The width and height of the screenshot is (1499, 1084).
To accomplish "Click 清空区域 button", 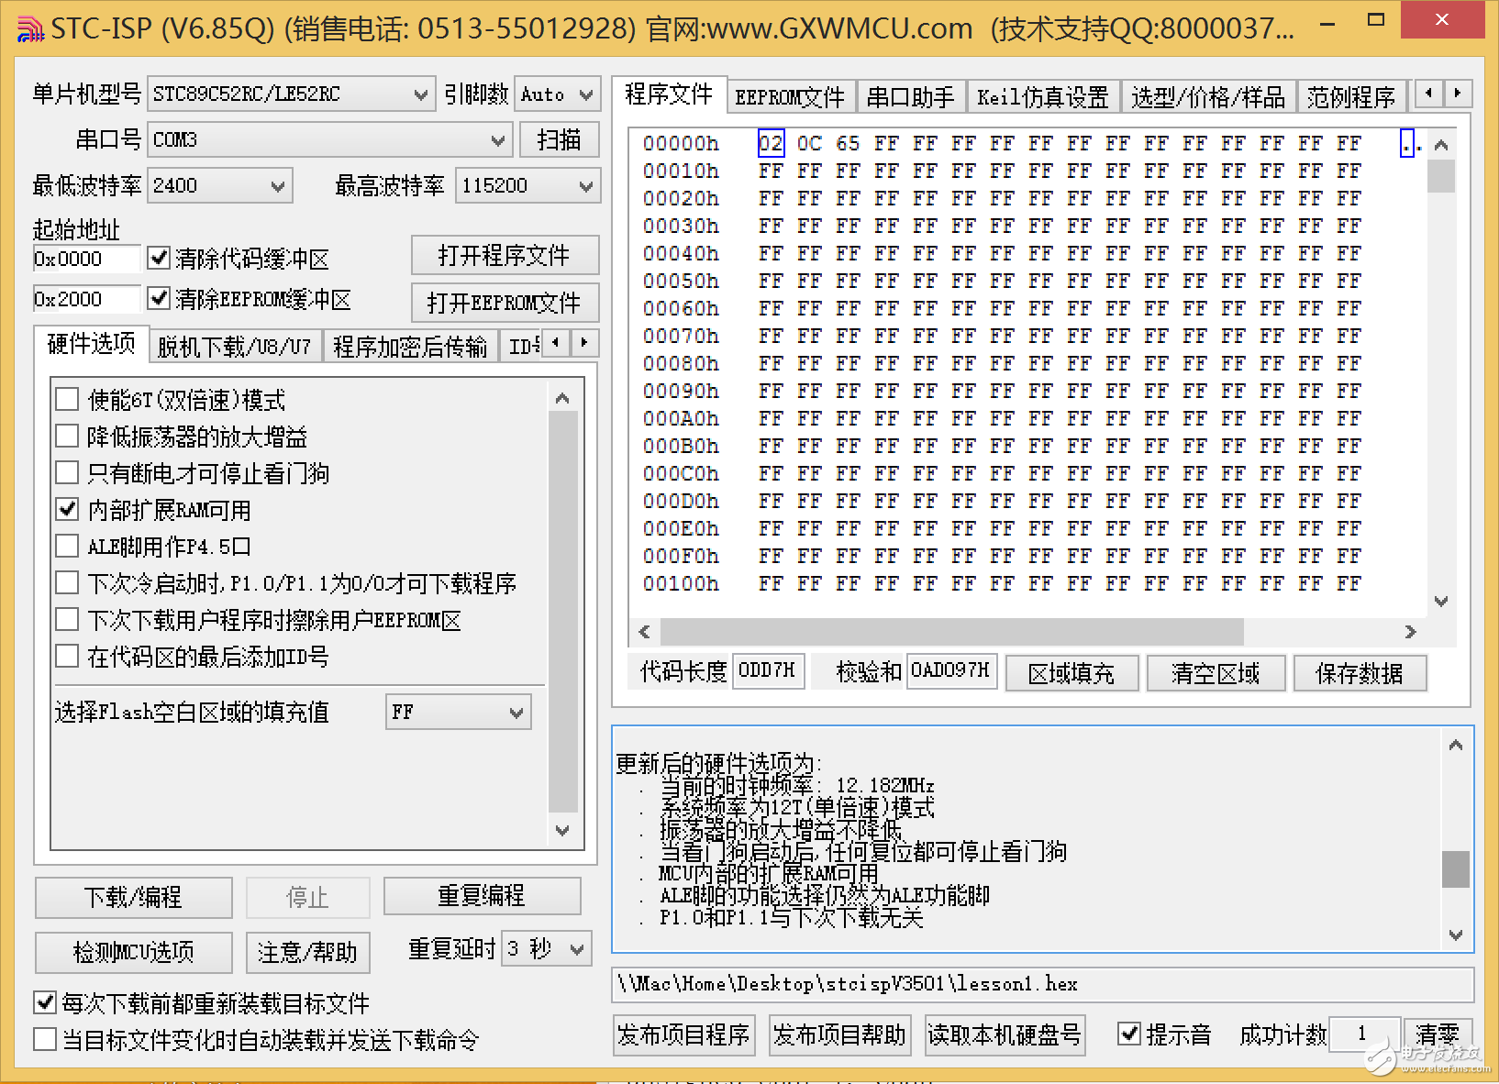I will coord(1216,673).
